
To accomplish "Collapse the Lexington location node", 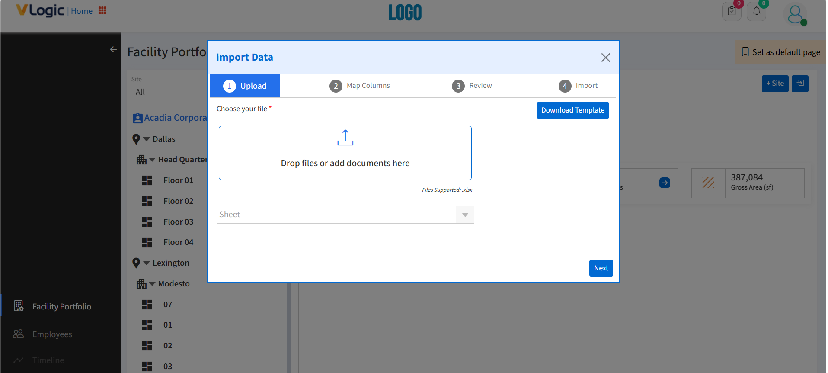I will [147, 263].
